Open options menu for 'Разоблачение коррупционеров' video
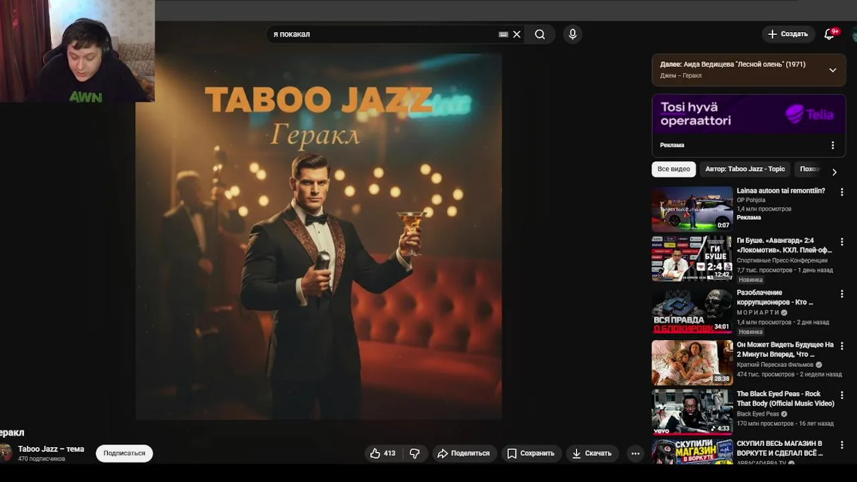 (x=842, y=294)
